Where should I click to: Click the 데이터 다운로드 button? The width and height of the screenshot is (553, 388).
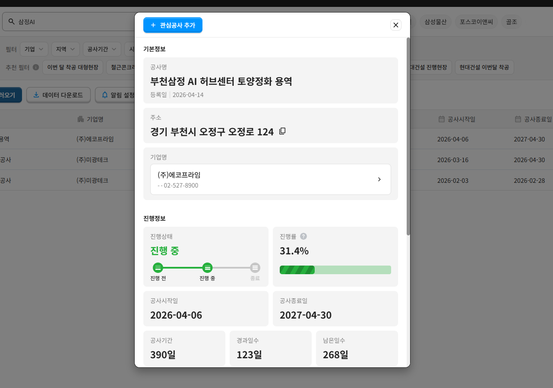click(x=58, y=95)
